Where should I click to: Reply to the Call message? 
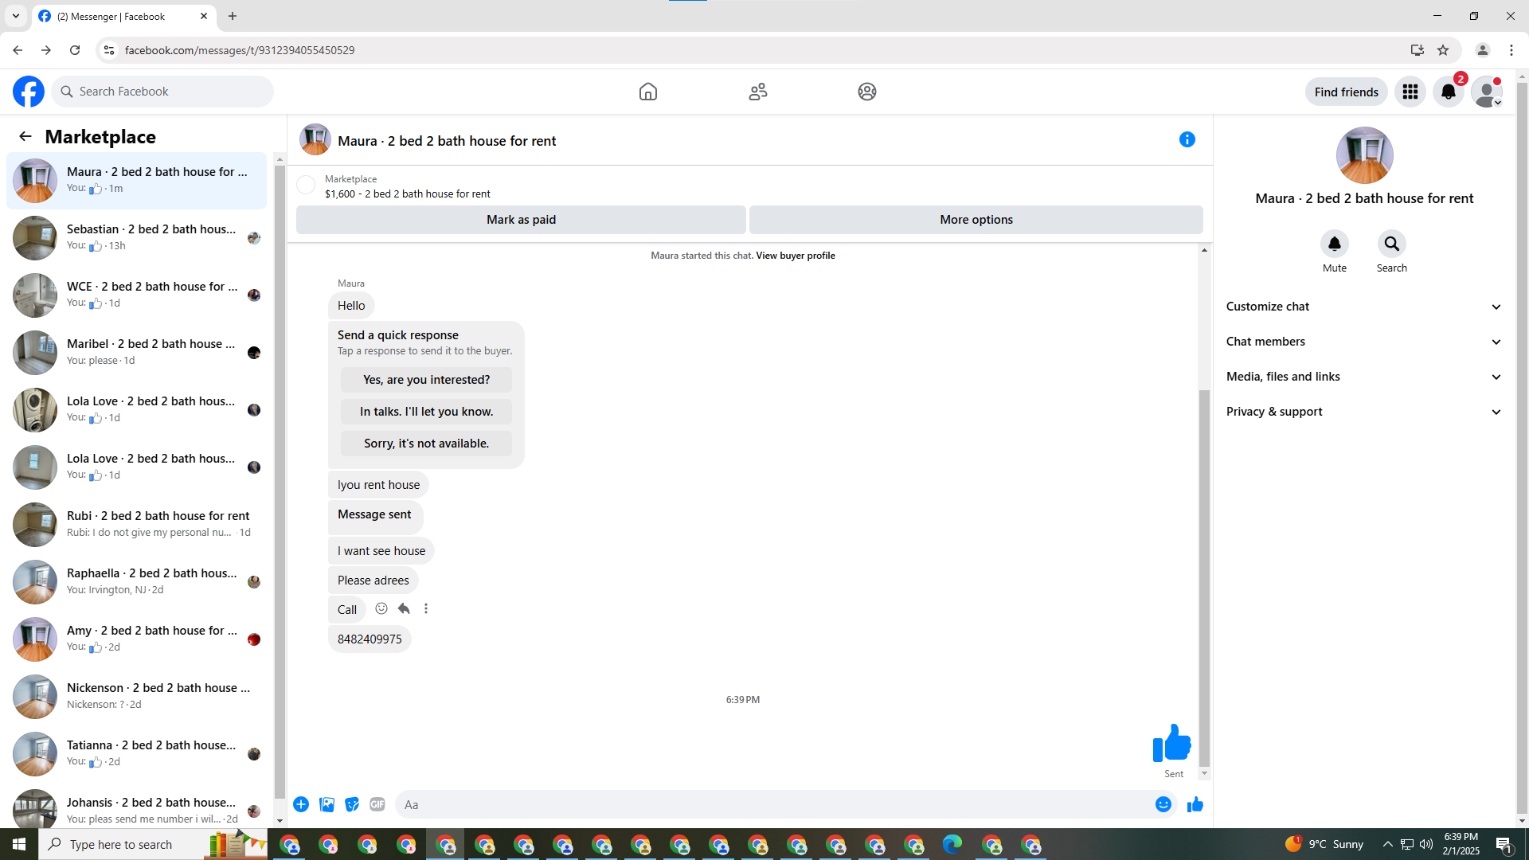[404, 608]
